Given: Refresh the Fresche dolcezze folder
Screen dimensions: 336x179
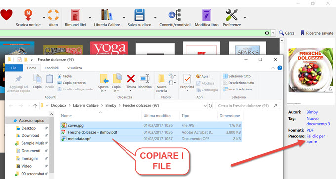Looking at the screenshot, I should click(x=210, y=106).
